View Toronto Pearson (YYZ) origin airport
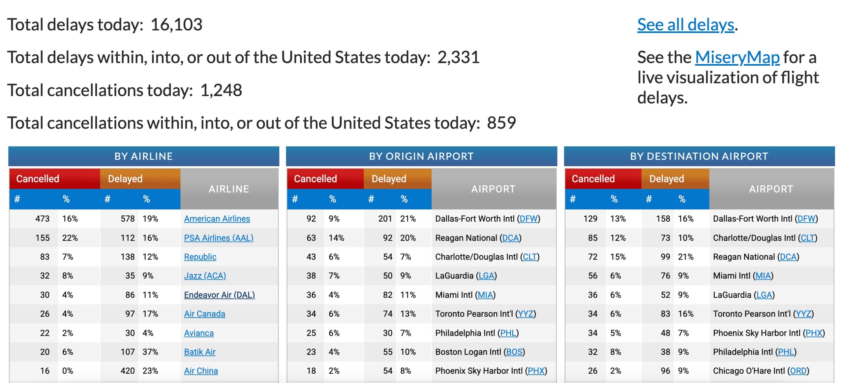The image size is (844, 383). tap(526, 314)
